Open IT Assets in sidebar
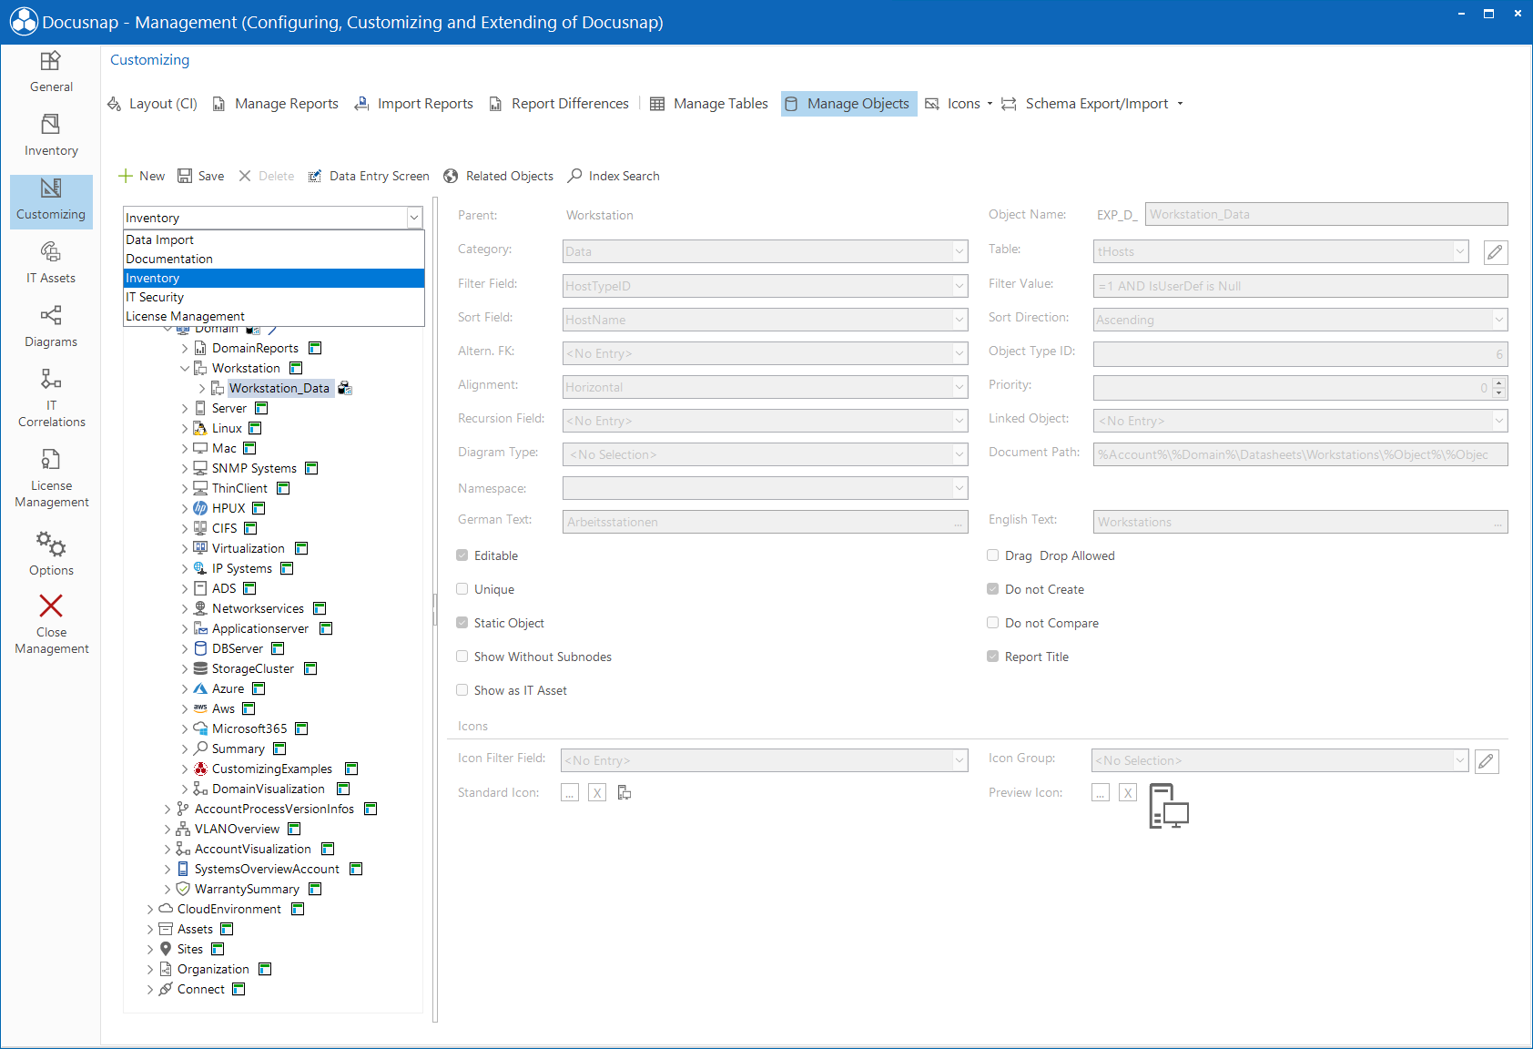Screen dimensions: 1533x1049 tap(51, 263)
